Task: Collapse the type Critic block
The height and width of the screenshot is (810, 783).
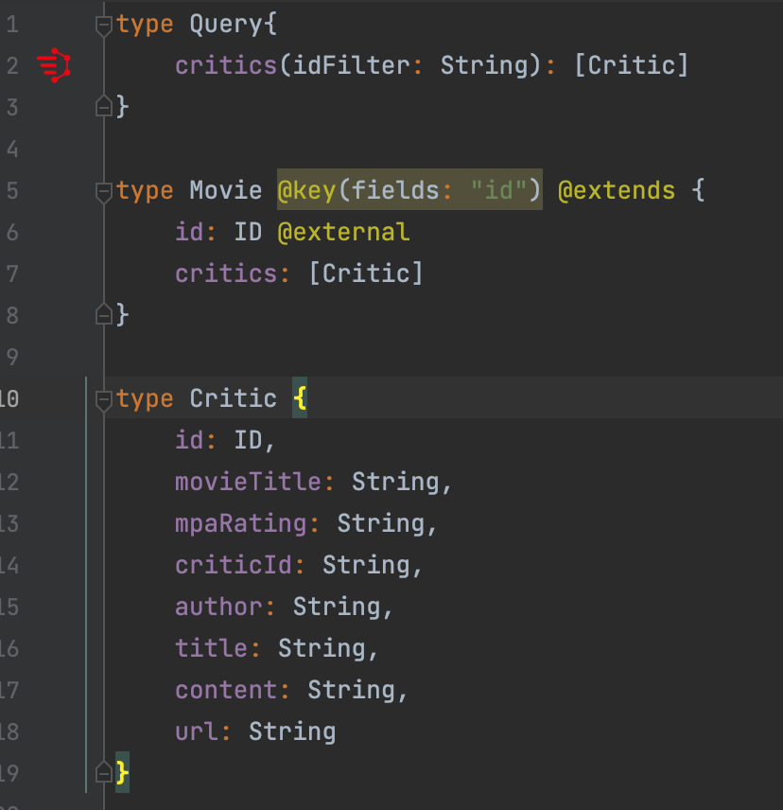Action: point(104,399)
